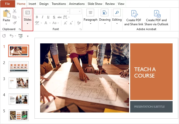The image size is (179, 124).
Task: Decrease font size with smaller A
Action: (x=71, y=23)
